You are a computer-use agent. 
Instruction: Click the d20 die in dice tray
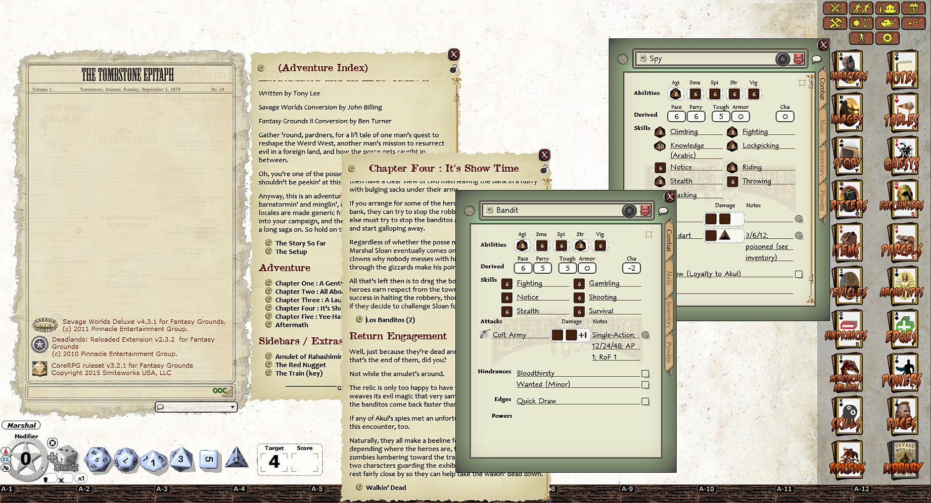98,460
